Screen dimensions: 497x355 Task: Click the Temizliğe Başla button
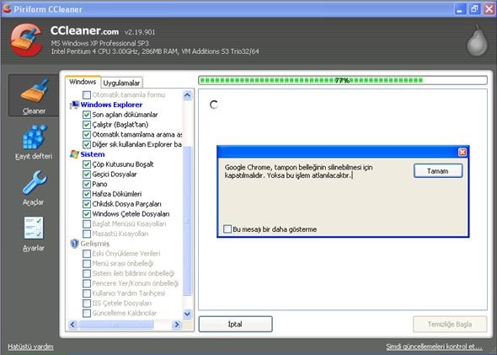(450, 325)
